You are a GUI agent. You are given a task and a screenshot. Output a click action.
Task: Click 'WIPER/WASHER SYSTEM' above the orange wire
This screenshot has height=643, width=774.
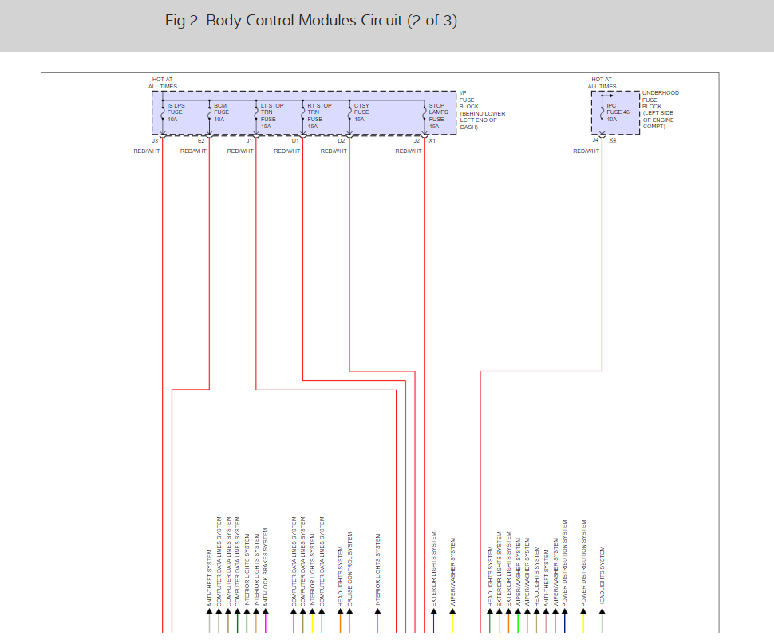click(x=527, y=572)
